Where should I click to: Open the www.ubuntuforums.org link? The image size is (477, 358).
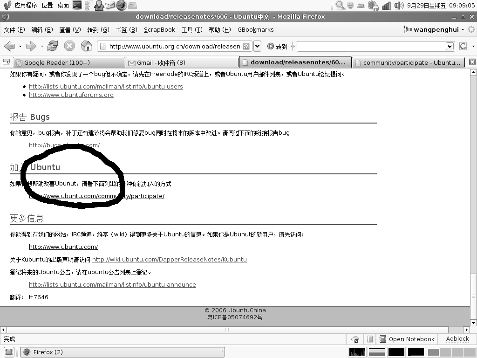tap(71, 95)
